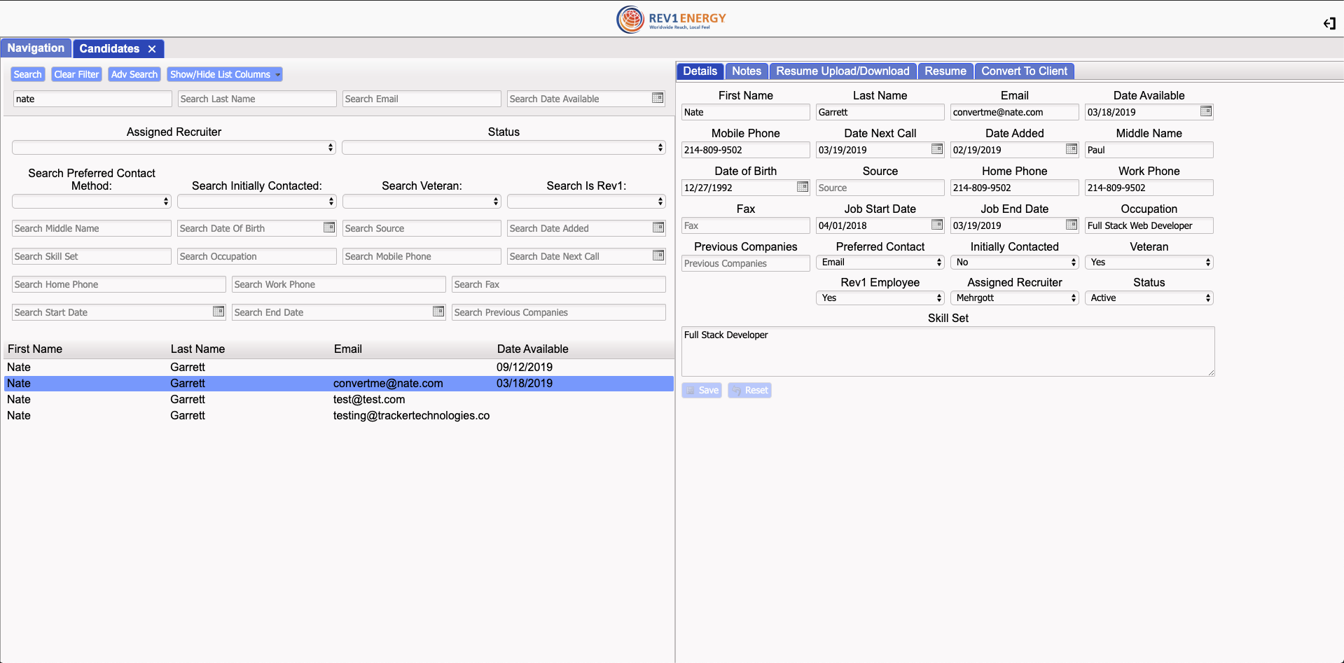Open calendar for Search Start Date
The height and width of the screenshot is (663, 1344).
pyautogui.click(x=219, y=312)
